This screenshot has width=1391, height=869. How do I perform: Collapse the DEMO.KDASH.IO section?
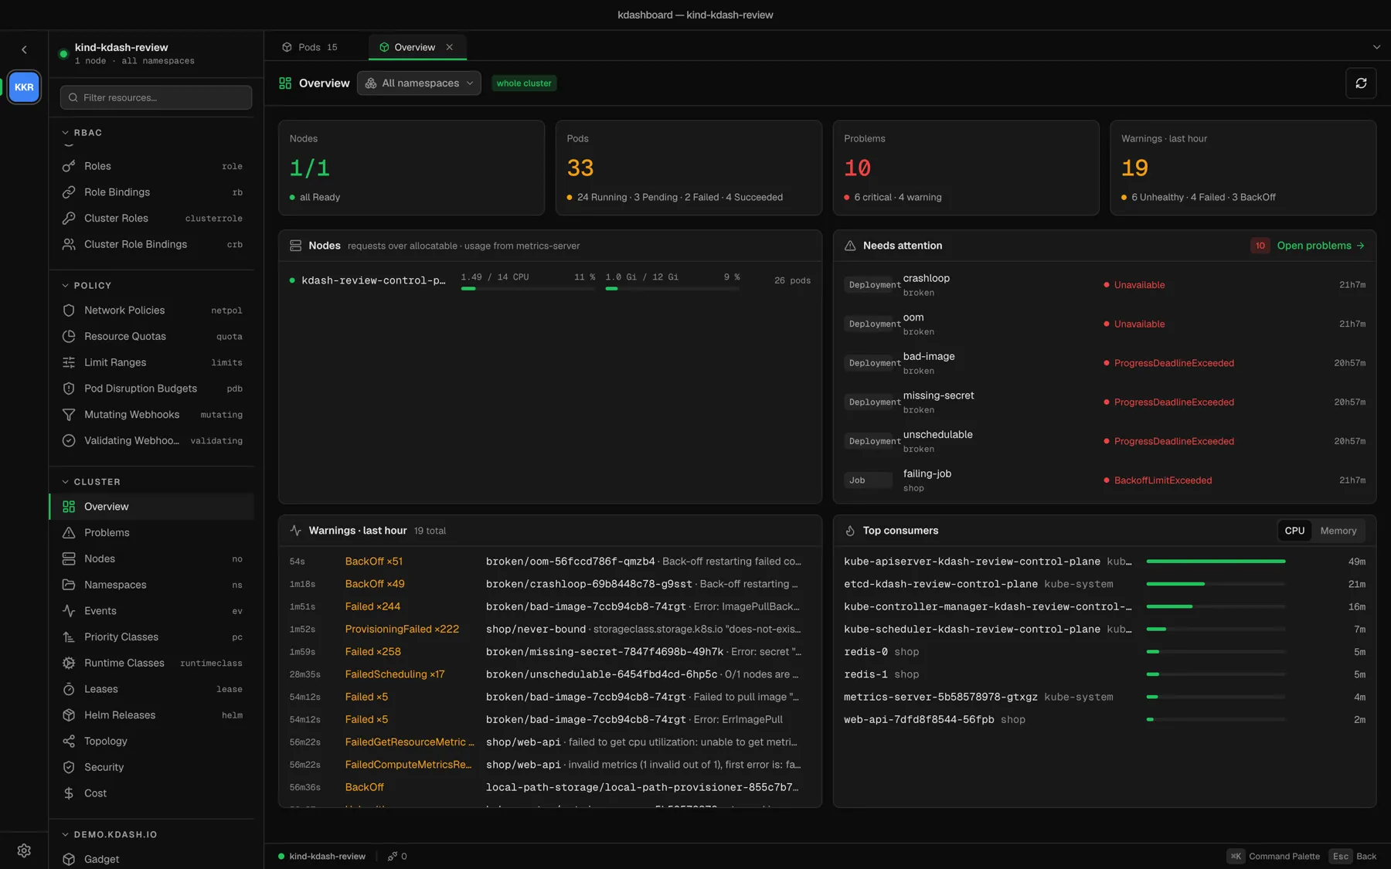pyautogui.click(x=109, y=835)
